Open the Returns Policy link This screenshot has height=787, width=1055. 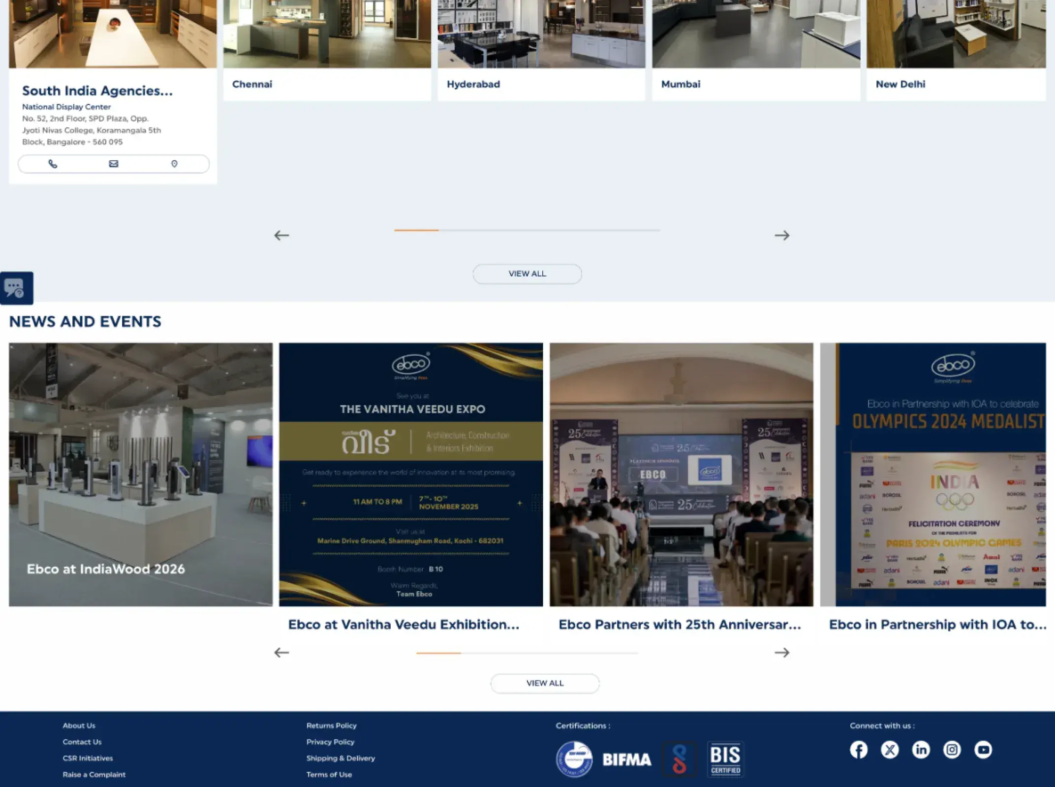pos(331,726)
